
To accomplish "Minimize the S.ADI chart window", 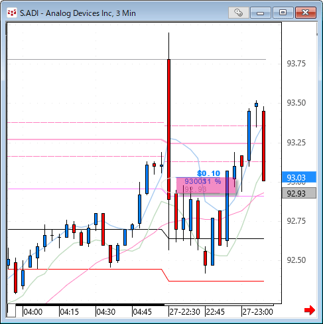I will point(261,13).
